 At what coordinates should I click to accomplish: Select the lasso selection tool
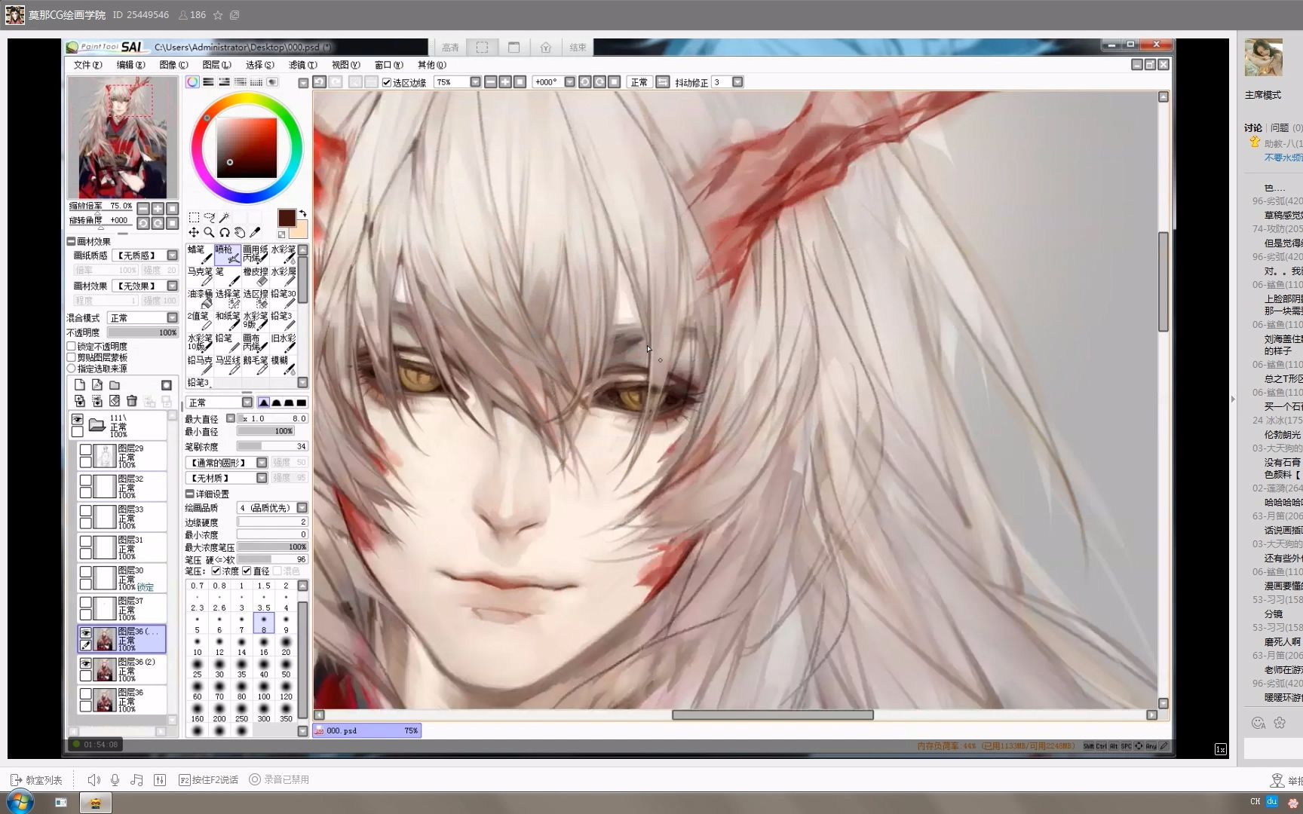[209, 217]
